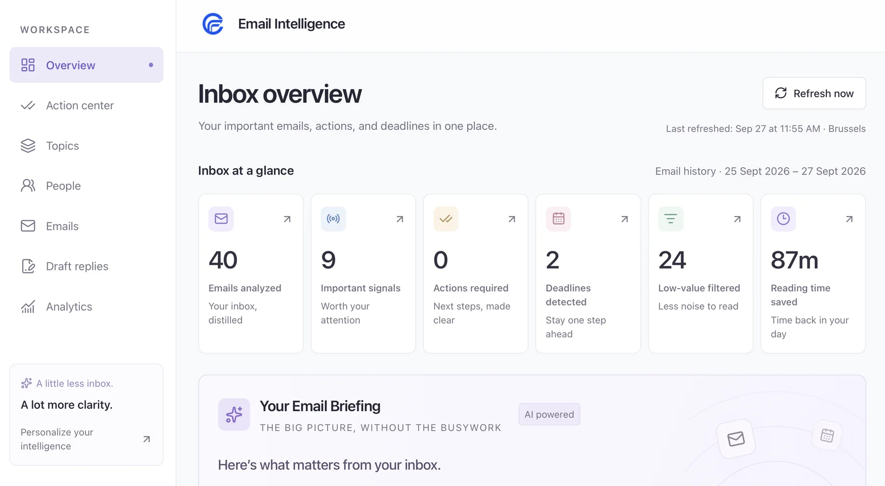Open the Overview sidebar item
Screen dimensions: 885x486
click(87, 65)
